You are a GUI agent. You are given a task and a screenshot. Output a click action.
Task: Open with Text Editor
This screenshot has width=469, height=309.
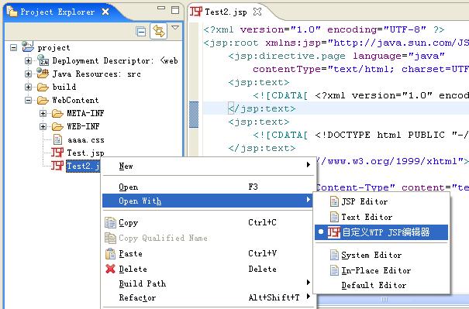pyautogui.click(x=381, y=217)
